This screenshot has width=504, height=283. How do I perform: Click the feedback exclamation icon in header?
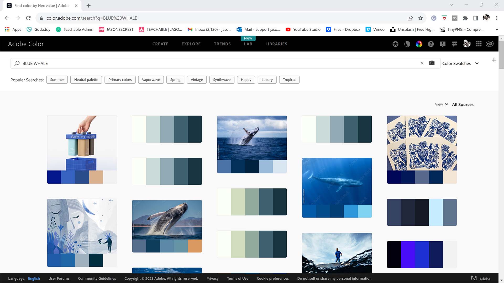[443, 44]
